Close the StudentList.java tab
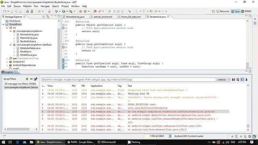Viewport: 258px width, 145px height. [x=168, y=17]
